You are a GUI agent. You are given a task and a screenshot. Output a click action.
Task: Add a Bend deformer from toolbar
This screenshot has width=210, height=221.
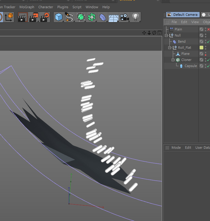tap(103, 17)
